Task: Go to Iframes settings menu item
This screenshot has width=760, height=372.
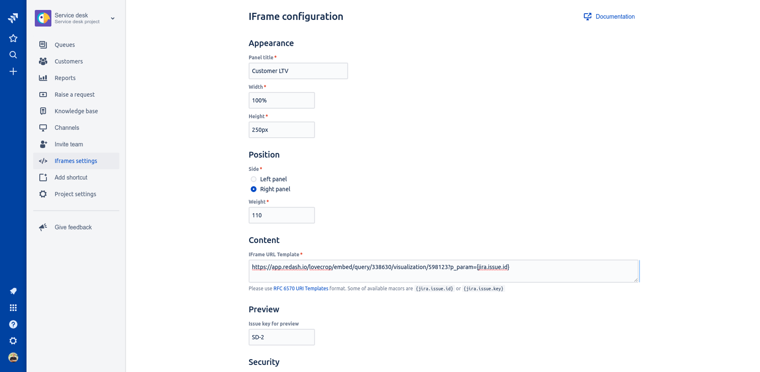Action: click(76, 161)
